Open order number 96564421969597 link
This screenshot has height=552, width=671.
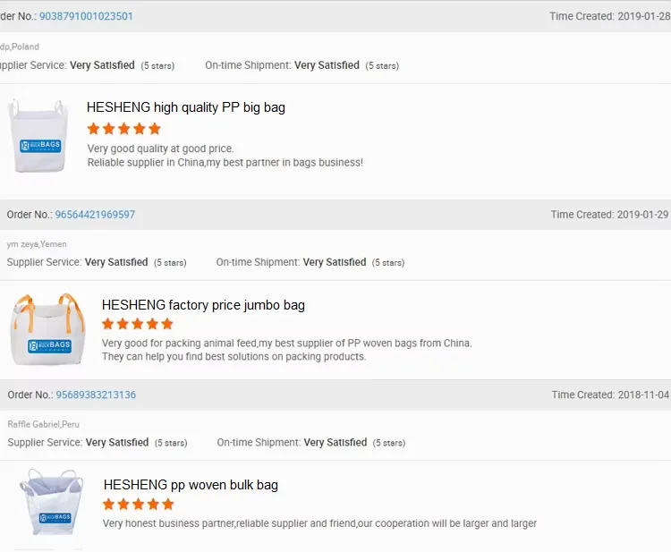[95, 215]
